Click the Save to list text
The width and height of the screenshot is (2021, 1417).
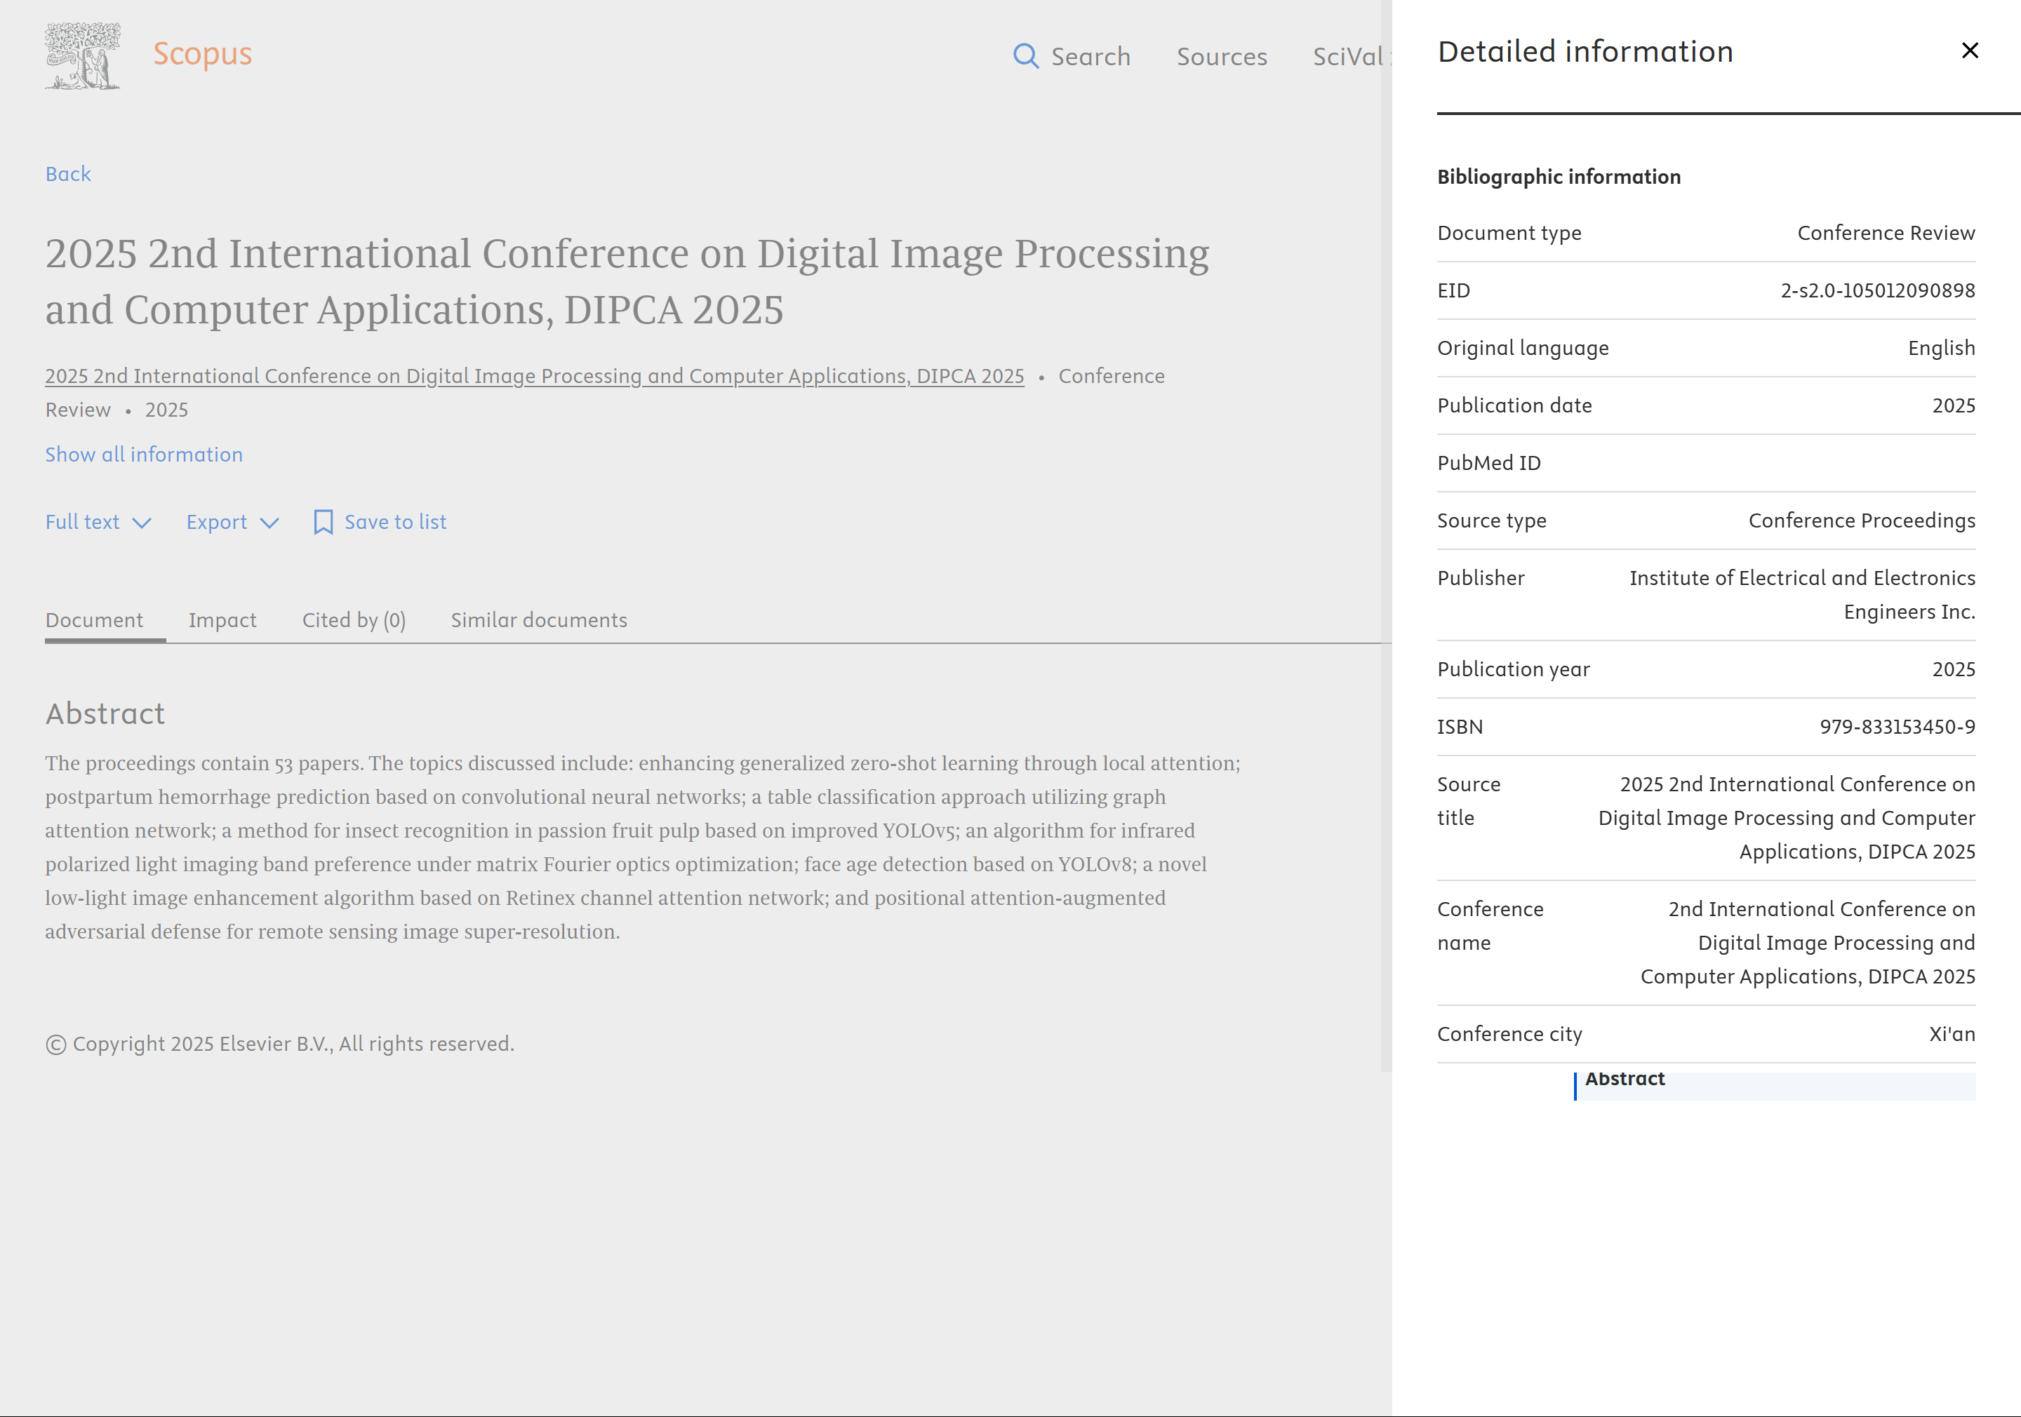pos(395,522)
